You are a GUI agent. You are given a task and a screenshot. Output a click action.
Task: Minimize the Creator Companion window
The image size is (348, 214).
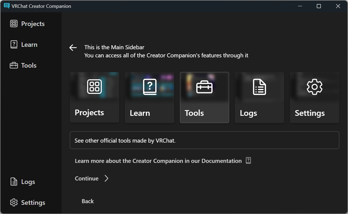pyautogui.click(x=300, y=6)
